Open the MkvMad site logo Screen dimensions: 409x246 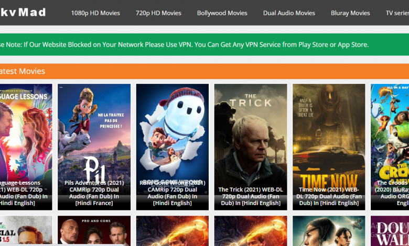pos(23,12)
